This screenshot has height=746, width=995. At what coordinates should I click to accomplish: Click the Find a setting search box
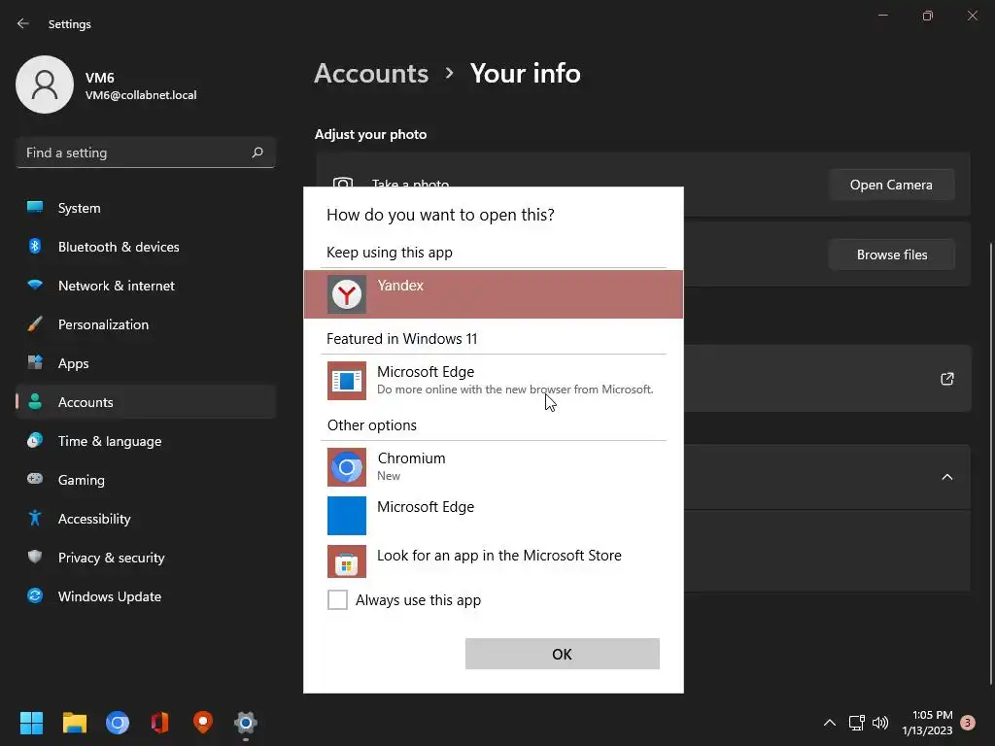136,153
